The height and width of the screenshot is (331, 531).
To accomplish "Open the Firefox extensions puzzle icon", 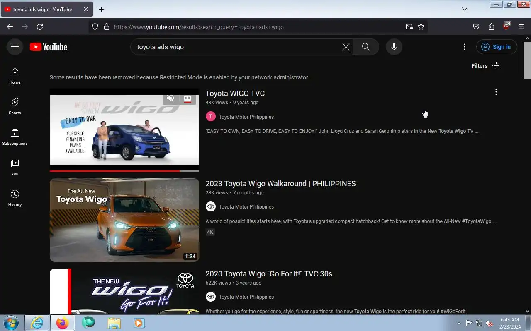I will pyautogui.click(x=491, y=27).
